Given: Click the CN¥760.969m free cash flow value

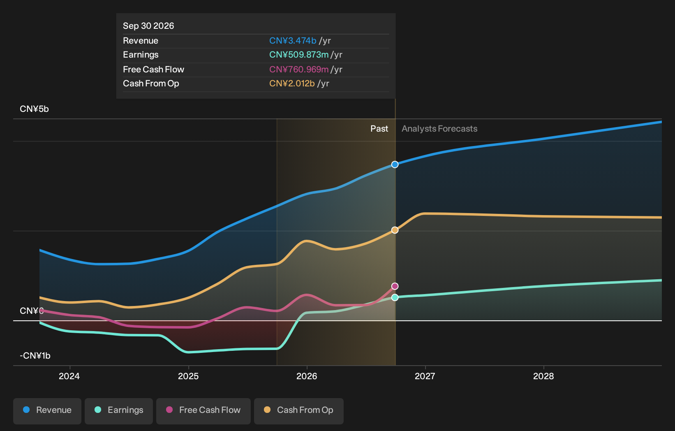Looking at the screenshot, I should pos(299,70).
